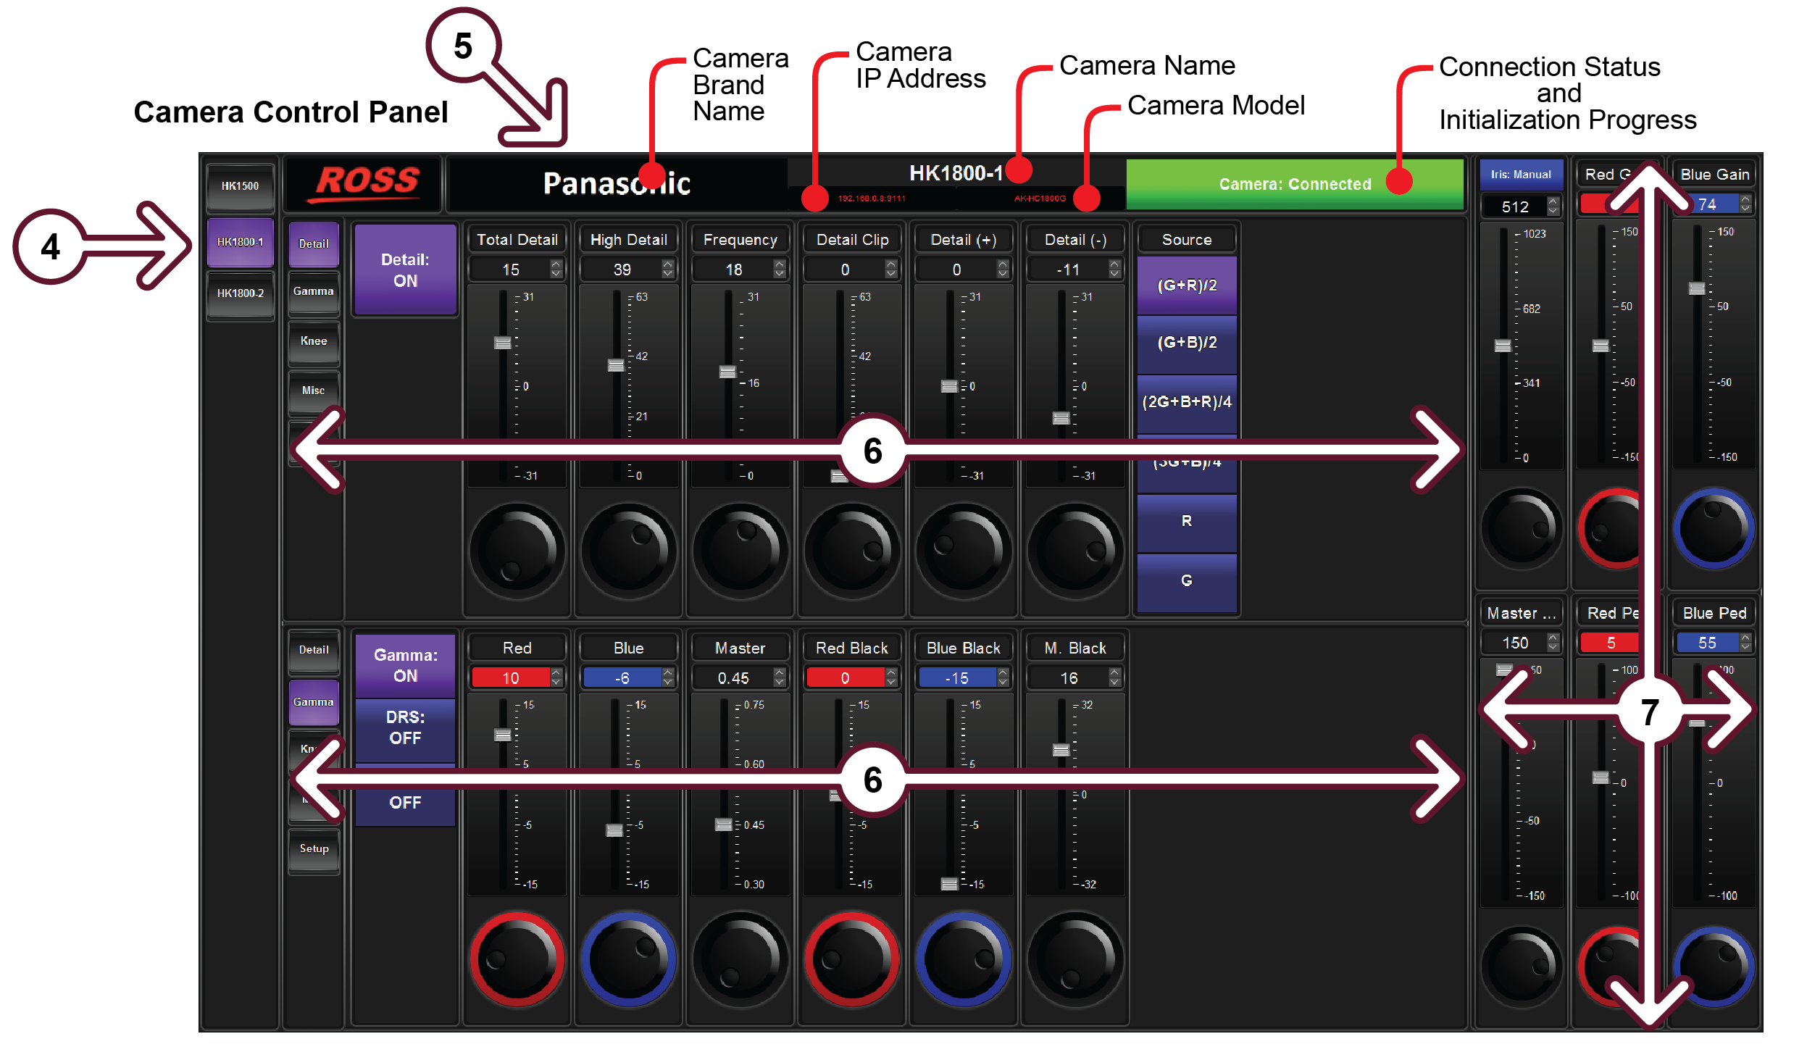Click the Iris value 512 stepper arrows
1807x1060 pixels.
(1552, 206)
